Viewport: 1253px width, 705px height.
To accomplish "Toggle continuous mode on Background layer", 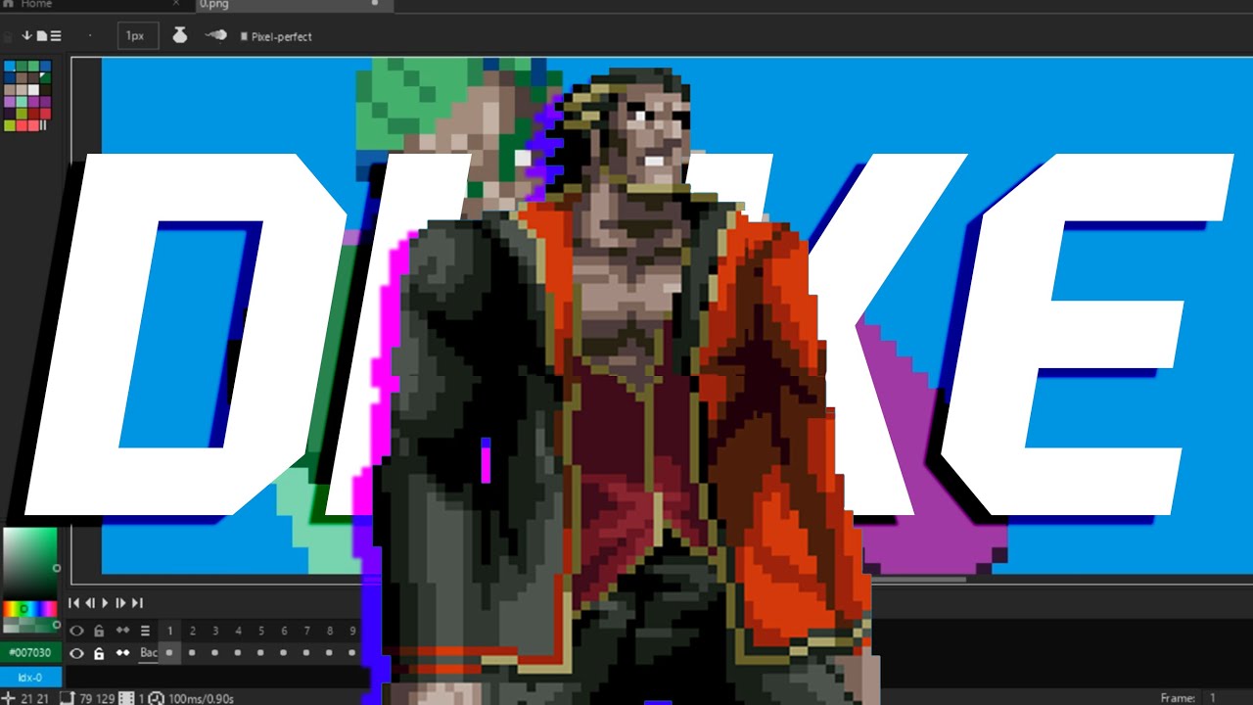I will point(123,653).
